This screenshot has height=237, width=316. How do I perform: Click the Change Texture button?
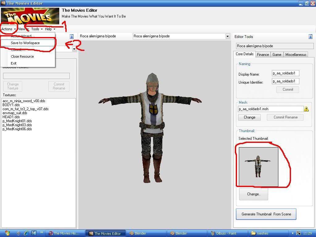point(13,86)
